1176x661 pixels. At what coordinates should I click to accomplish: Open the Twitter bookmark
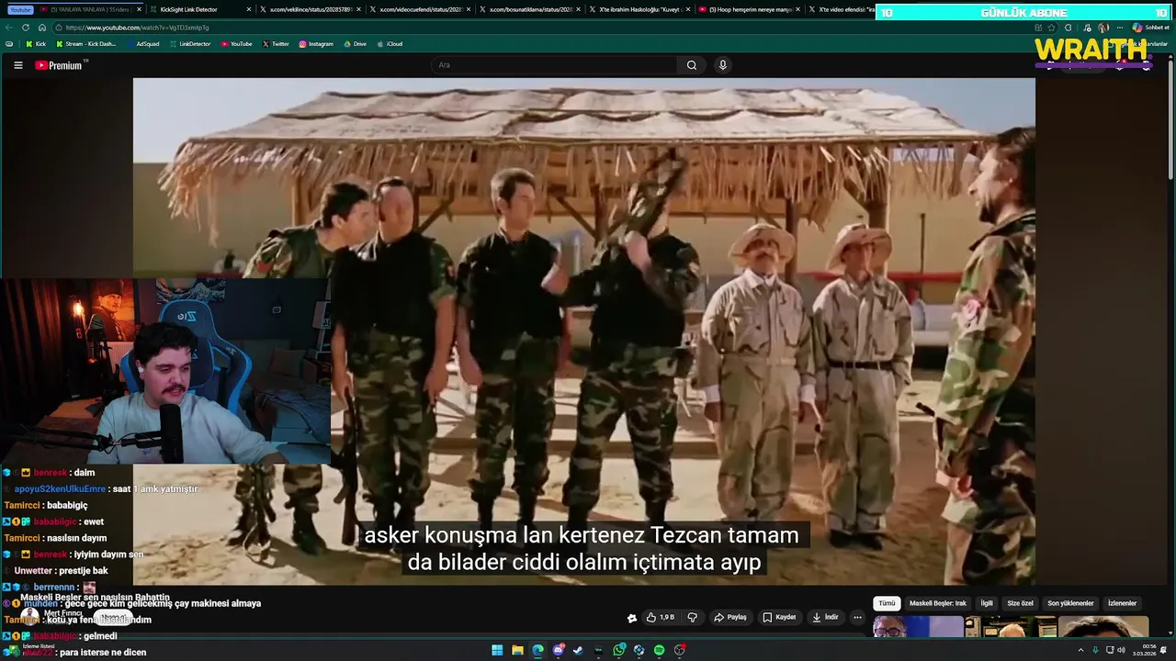point(276,44)
